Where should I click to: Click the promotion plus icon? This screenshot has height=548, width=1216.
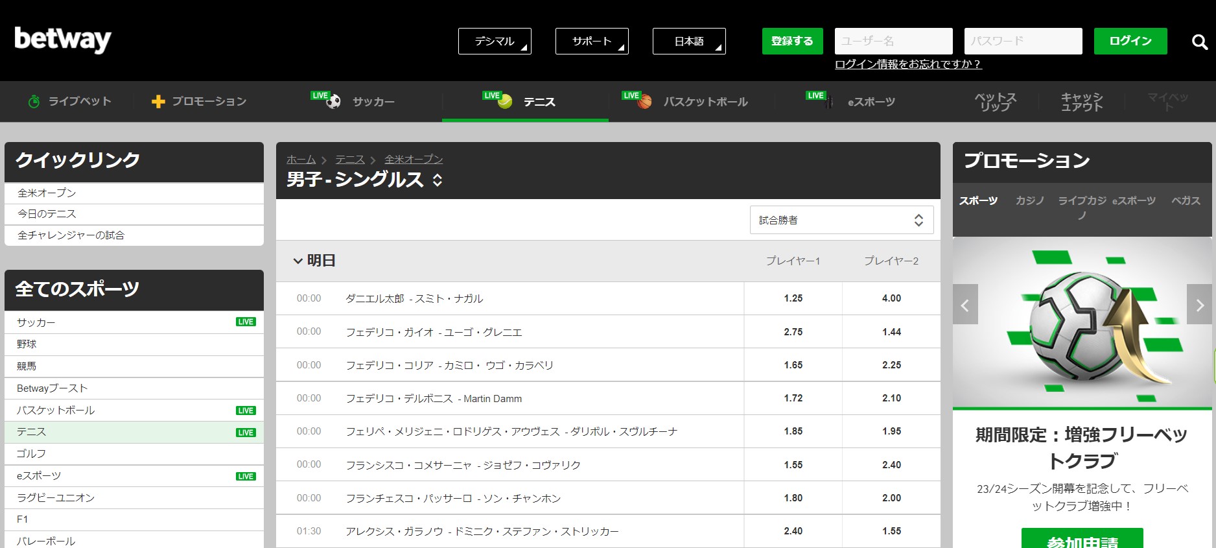(158, 101)
